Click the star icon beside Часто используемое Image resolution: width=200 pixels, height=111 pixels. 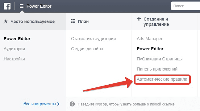6,21
